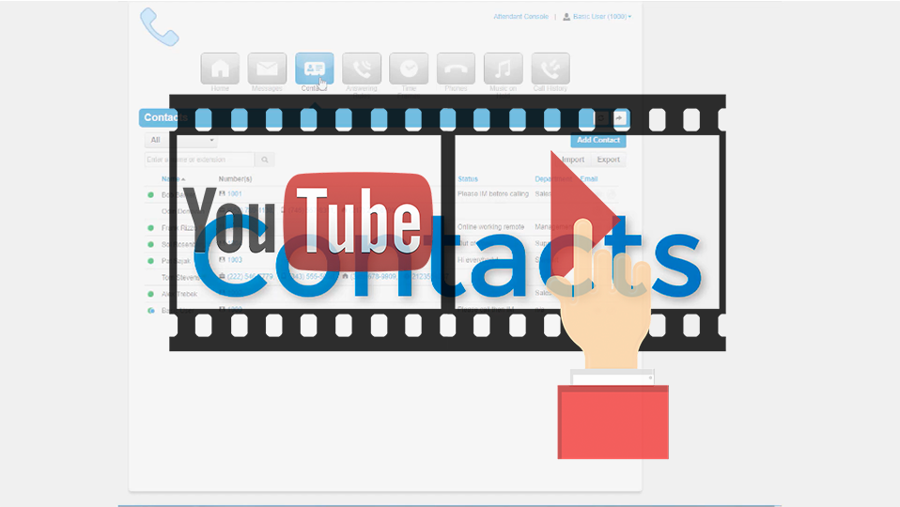Image resolution: width=900 pixels, height=507 pixels.
Task: Sort by the Status column header
Action: click(468, 179)
